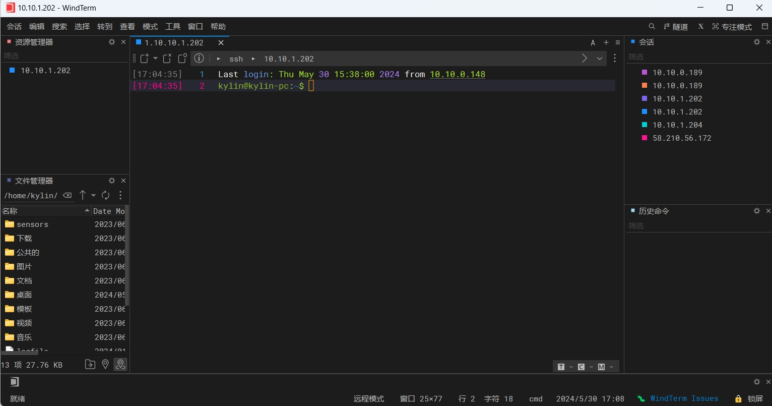Open the WindTerm Issues link
Image resolution: width=772 pixels, height=406 pixels.
pyautogui.click(x=684, y=398)
